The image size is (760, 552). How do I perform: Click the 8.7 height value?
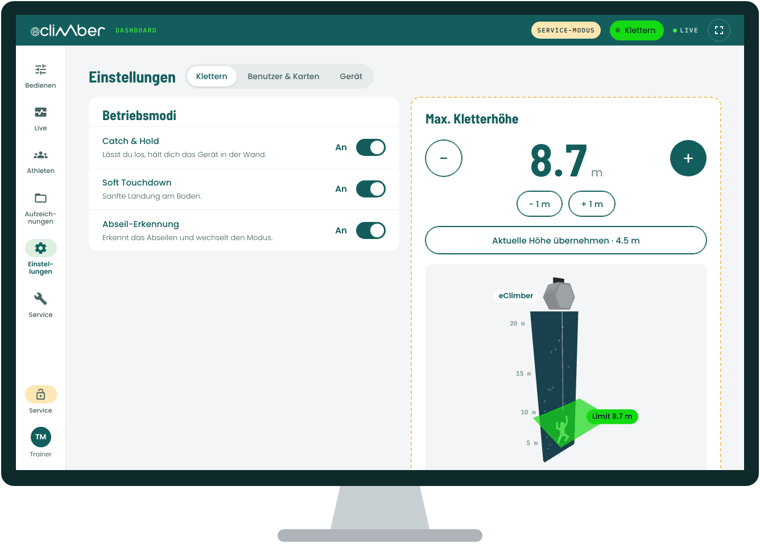pyautogui.click(x=559, y=160)
